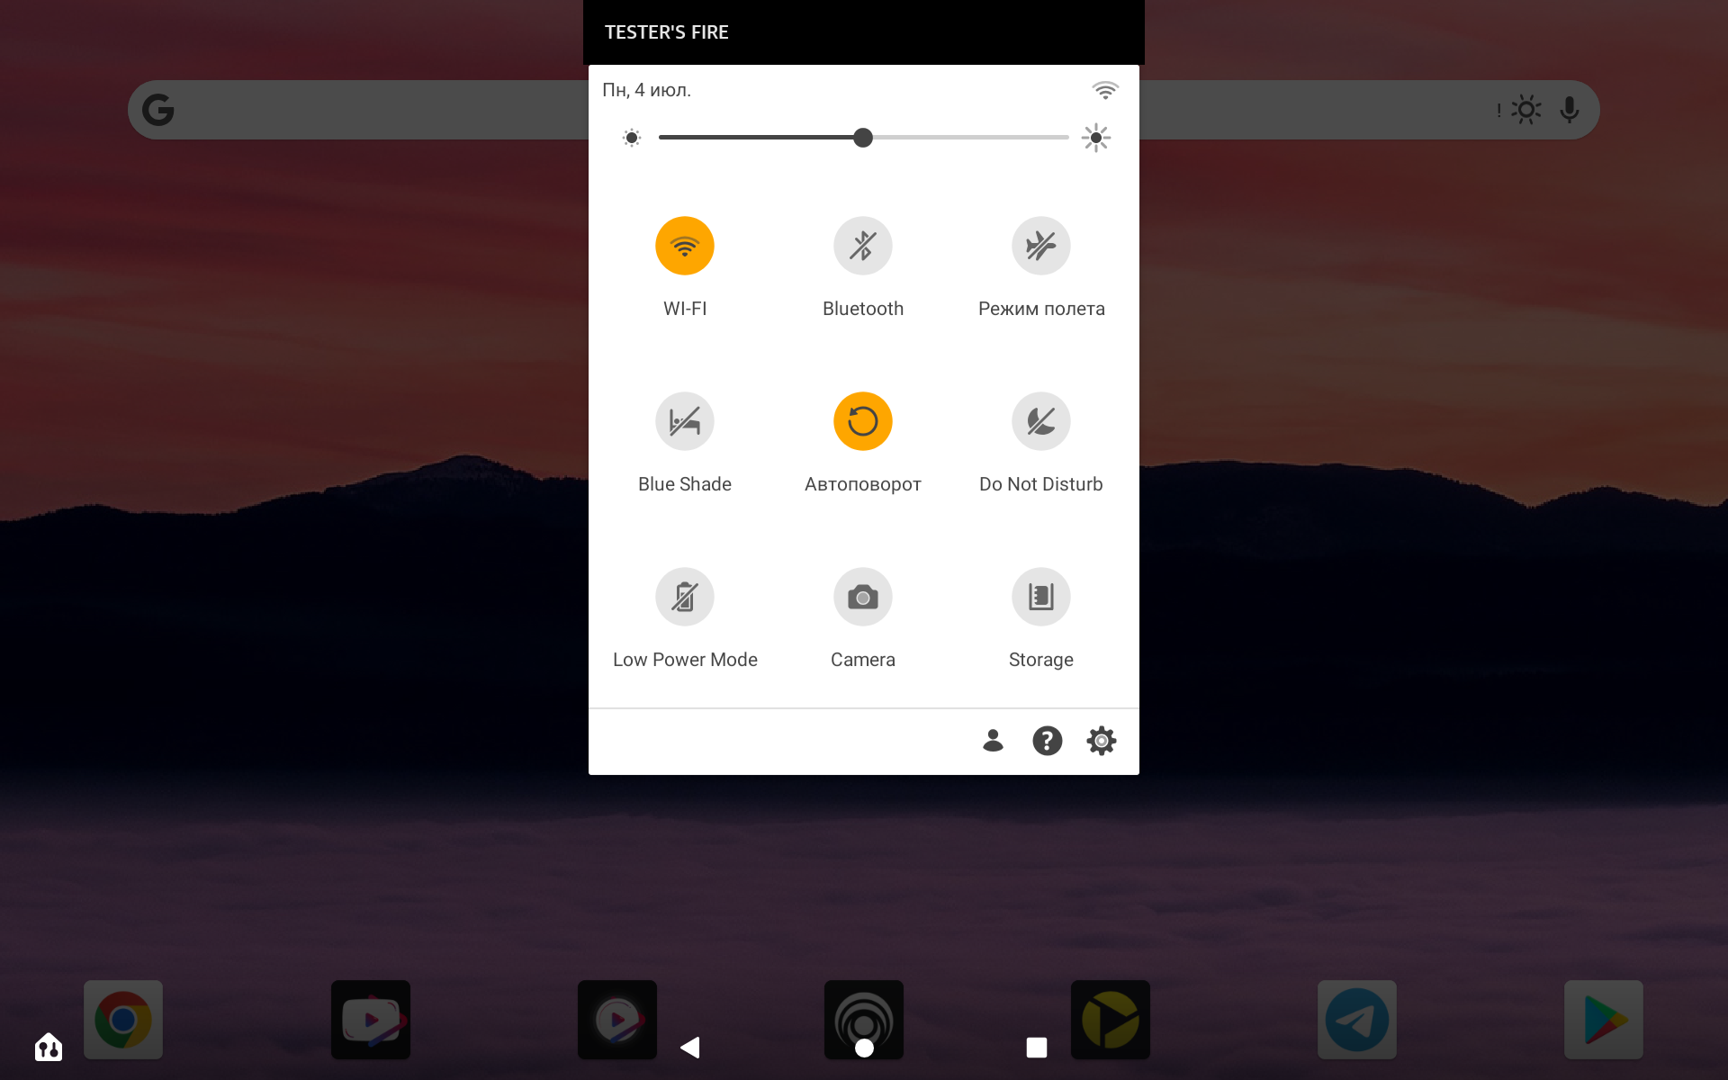Enable Airplane mode
This screenshot has width=1728, height=1080.
point(1041,245)
